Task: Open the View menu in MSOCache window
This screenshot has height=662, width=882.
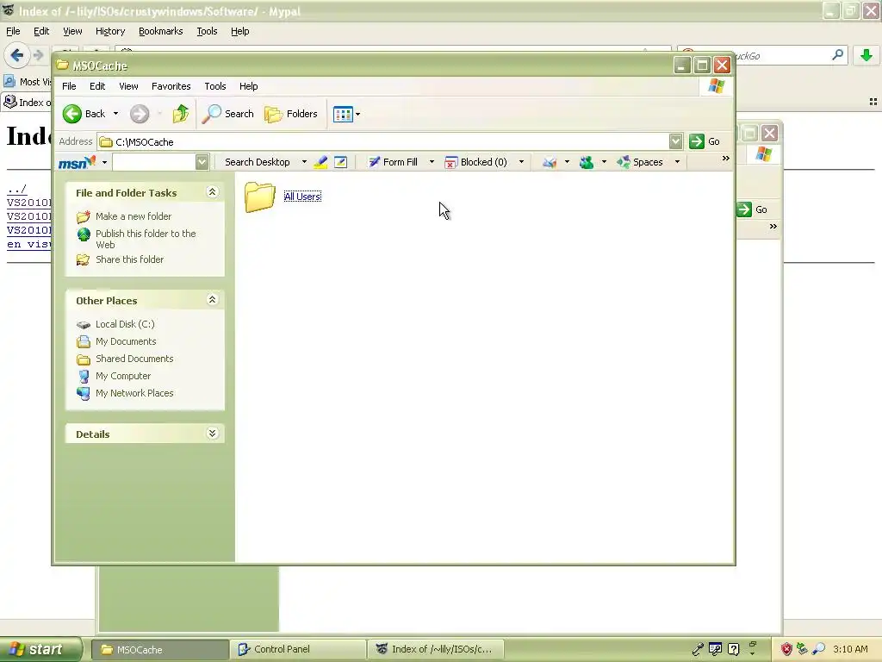Action: tap(128, 86)
